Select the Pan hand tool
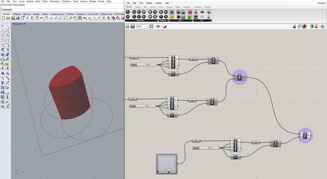Viewport: 327px width, 179px height. click(x=46, y=18)
